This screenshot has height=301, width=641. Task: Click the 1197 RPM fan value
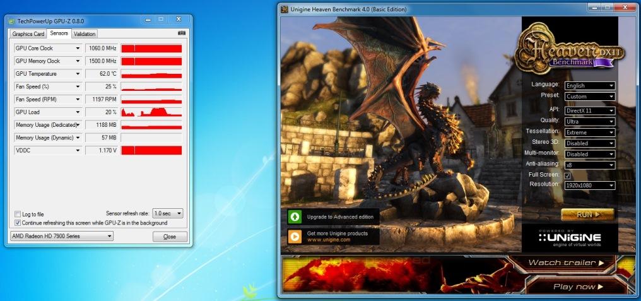102,99
